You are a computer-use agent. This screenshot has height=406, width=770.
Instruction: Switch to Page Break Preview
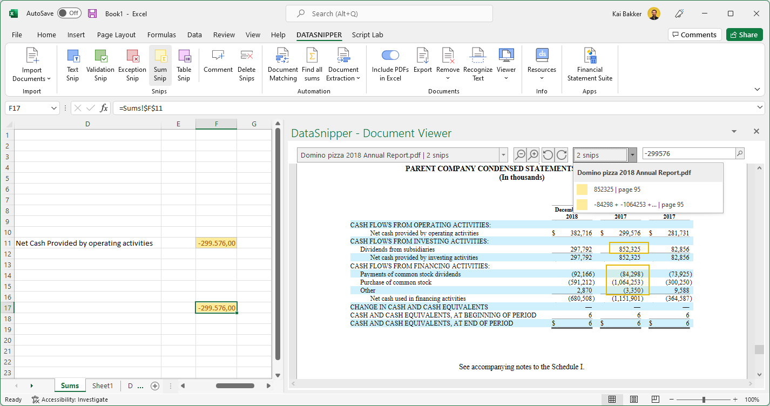[x=655, y=400]
